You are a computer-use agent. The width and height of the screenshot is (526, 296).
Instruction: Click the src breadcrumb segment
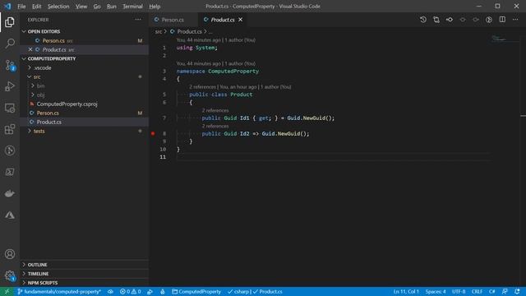[x=159, y=31]
